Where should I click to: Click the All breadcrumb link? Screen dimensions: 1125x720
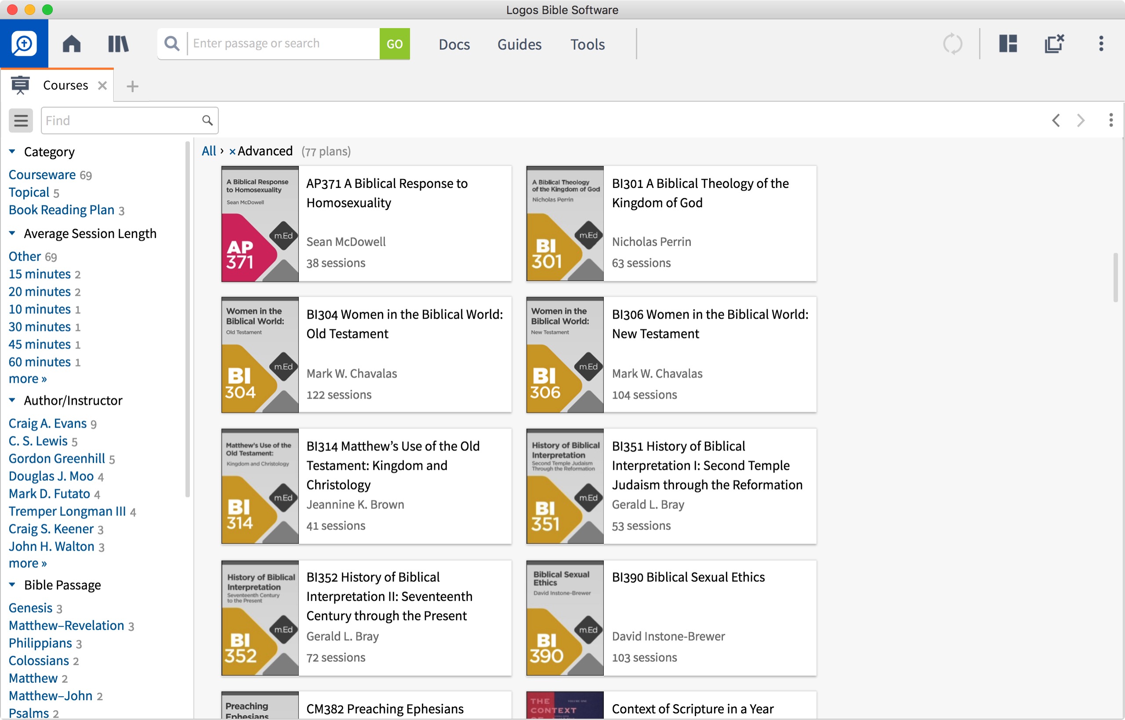tap(209, 151)
